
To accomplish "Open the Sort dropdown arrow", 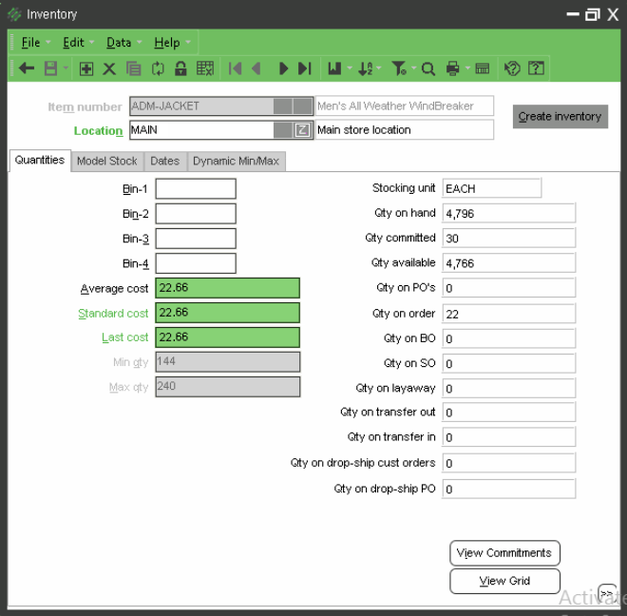I will click(x=379, y=68).
